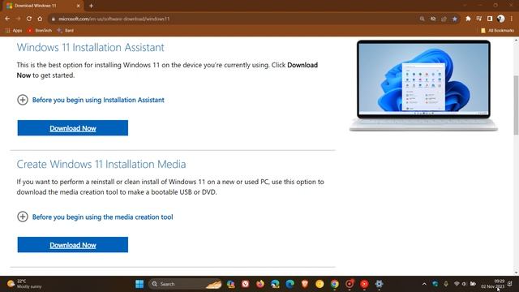The width and height of the screenshot is (519, 292).
Task: Show hidden system tray icons
Action: pos(424,284)
